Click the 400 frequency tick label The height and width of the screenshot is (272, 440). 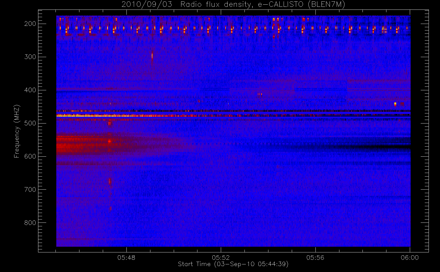pyautogui.click(x=30, y=90)
